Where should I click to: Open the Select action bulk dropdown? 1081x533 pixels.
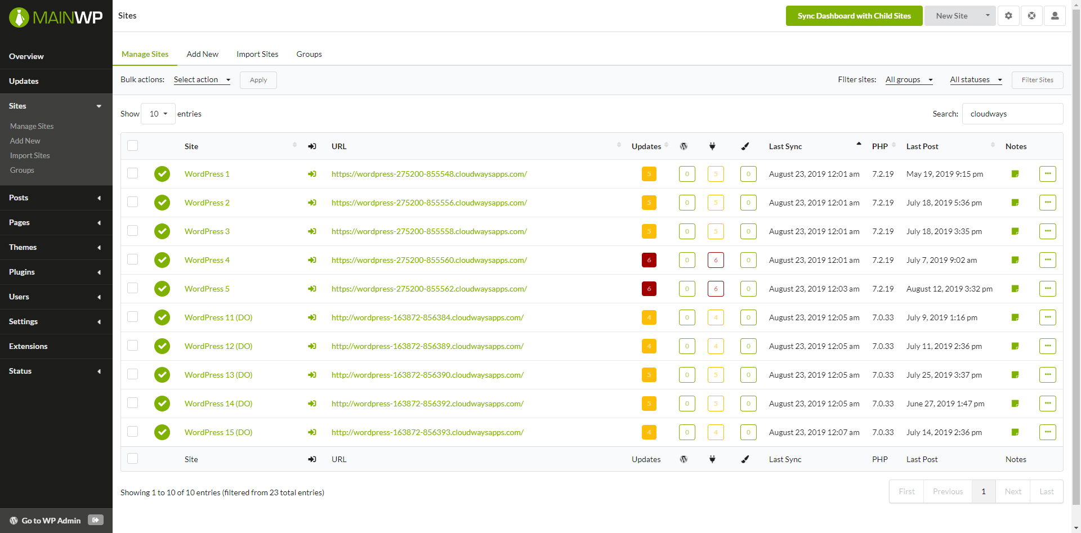pos(202,80)
